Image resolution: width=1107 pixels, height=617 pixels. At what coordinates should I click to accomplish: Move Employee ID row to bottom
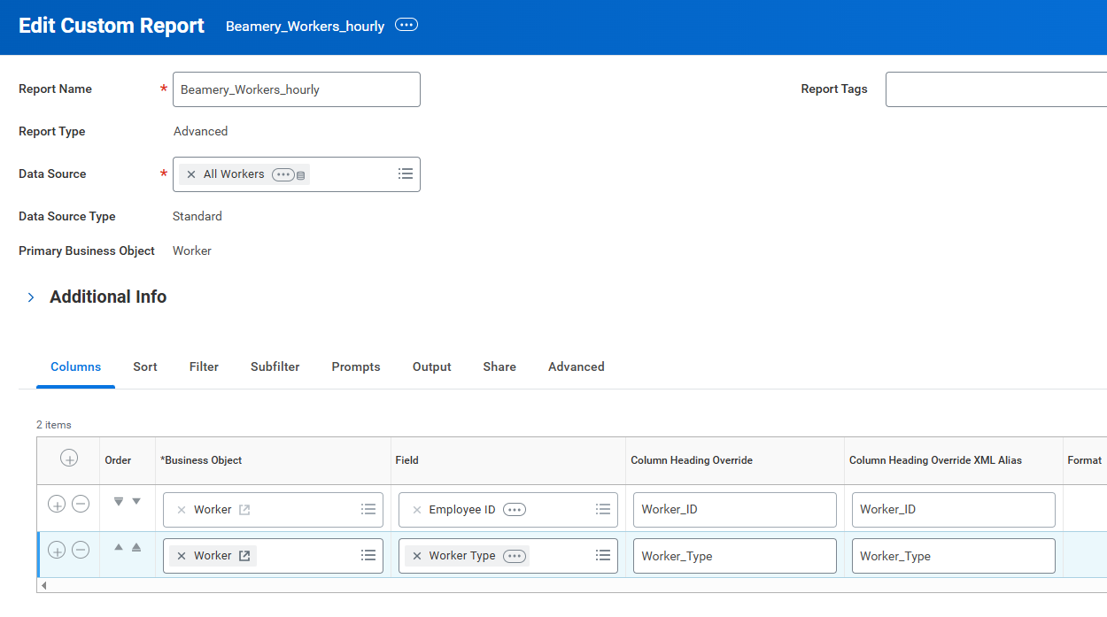click(119, 502)
